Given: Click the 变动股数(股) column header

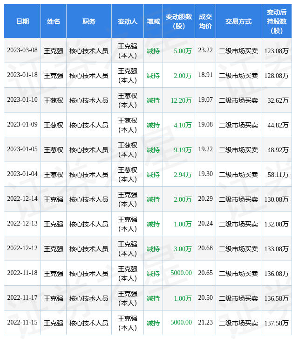Looking at the screenshot, I should tap(179, 21).
